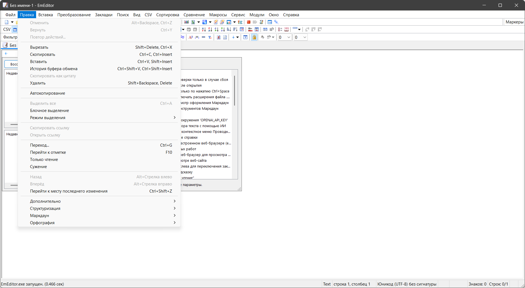Image resolution: width=525 pixels, height=288 pixels.
Task: Click the Run macro play icon
Action: click(x=255, y=22)
